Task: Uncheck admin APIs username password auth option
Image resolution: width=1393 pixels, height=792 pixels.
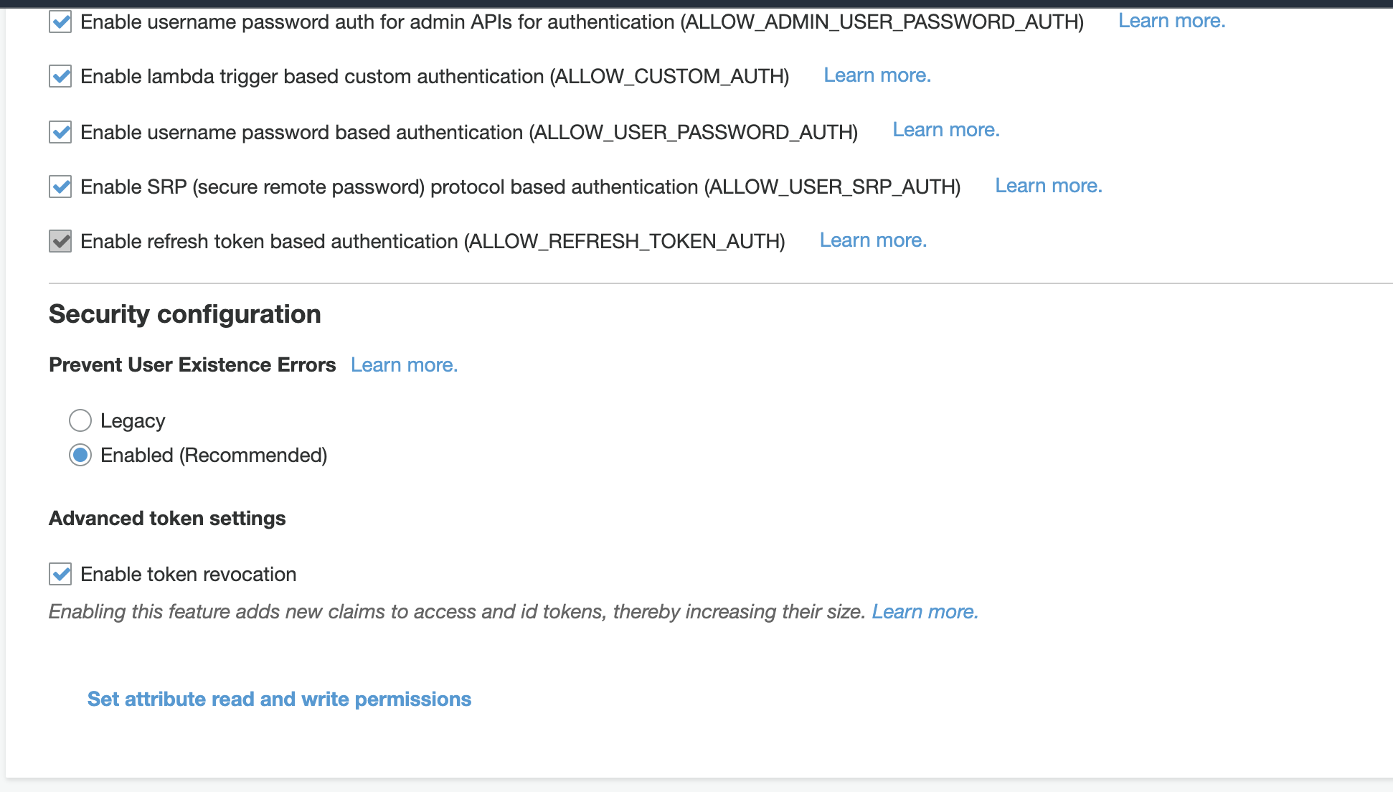Action: click(x=60, y=21)
